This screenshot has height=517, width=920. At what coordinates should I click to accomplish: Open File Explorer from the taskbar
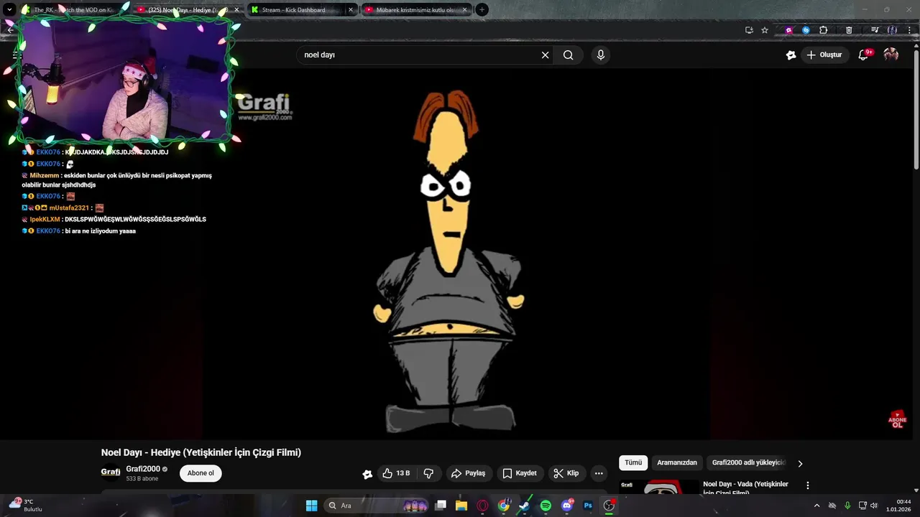[x=461, y=506]
